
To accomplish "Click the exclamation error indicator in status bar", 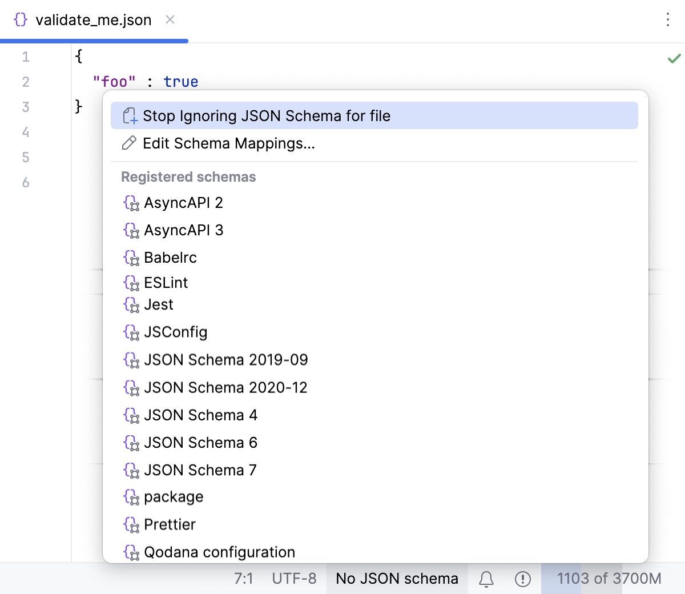I will tap(523, 579).
